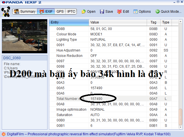Click the Edit tag icon
The width and height of the screenshot is (184, 137).
(x=119, y=12)
